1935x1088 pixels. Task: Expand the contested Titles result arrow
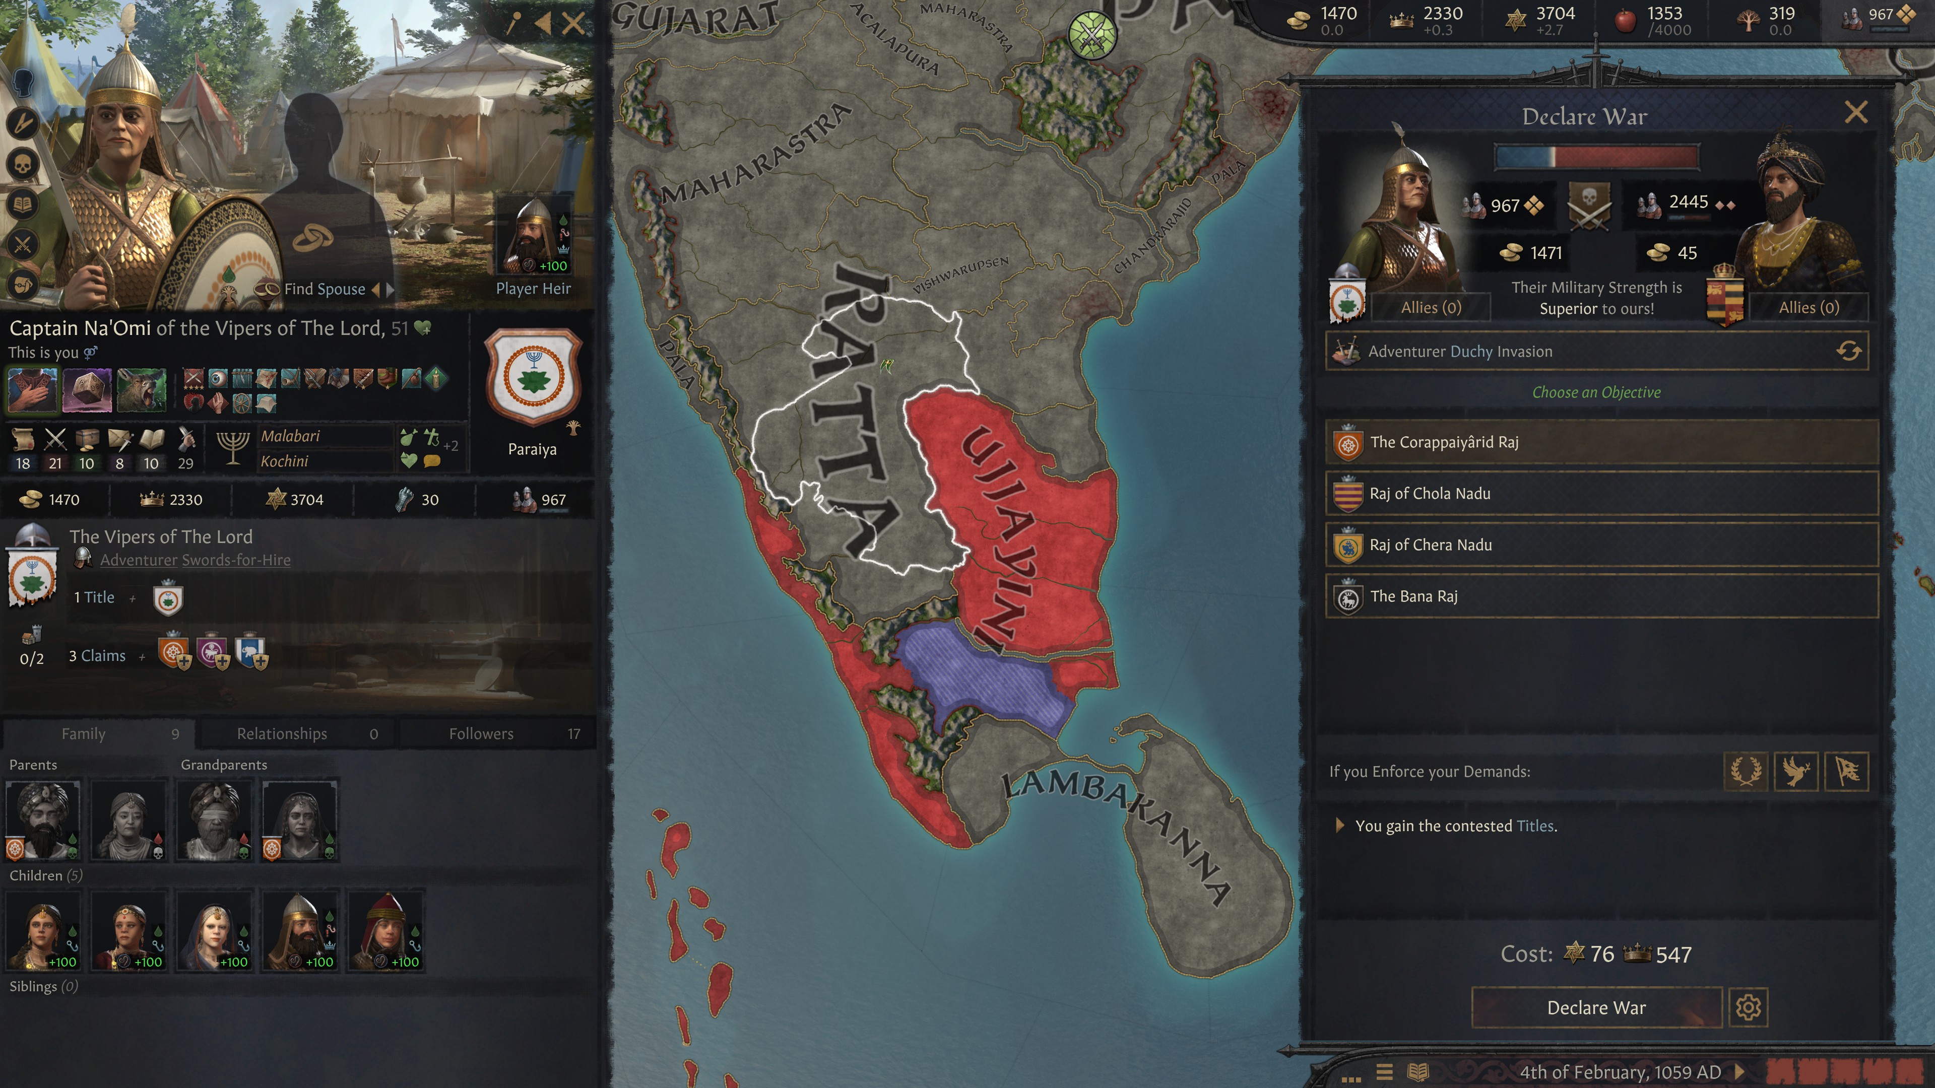[1339, 825]
